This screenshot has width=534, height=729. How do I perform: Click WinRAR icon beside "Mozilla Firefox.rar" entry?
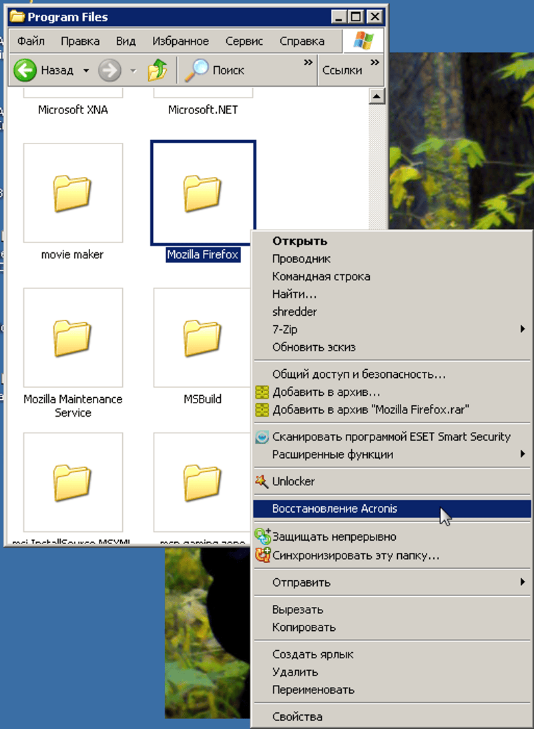[262, 410]
